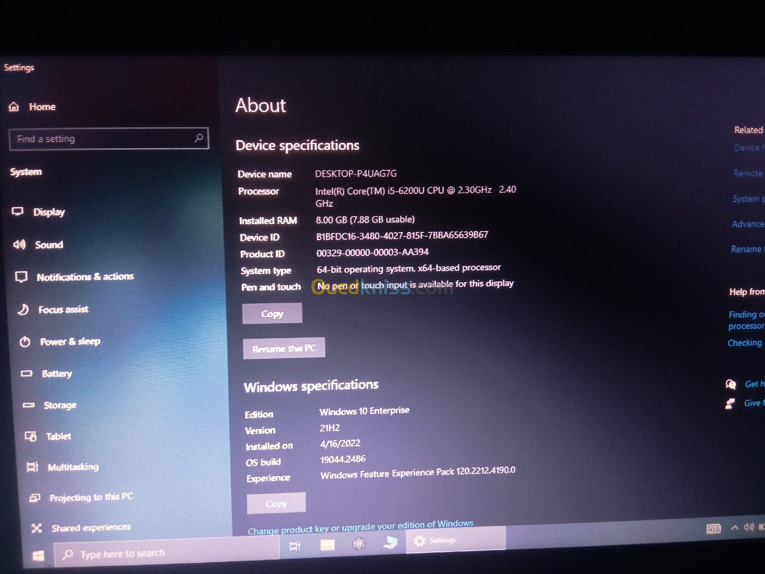765x574 pixels.
Task: Select Sound in the System menu
Action: [49, 244]
